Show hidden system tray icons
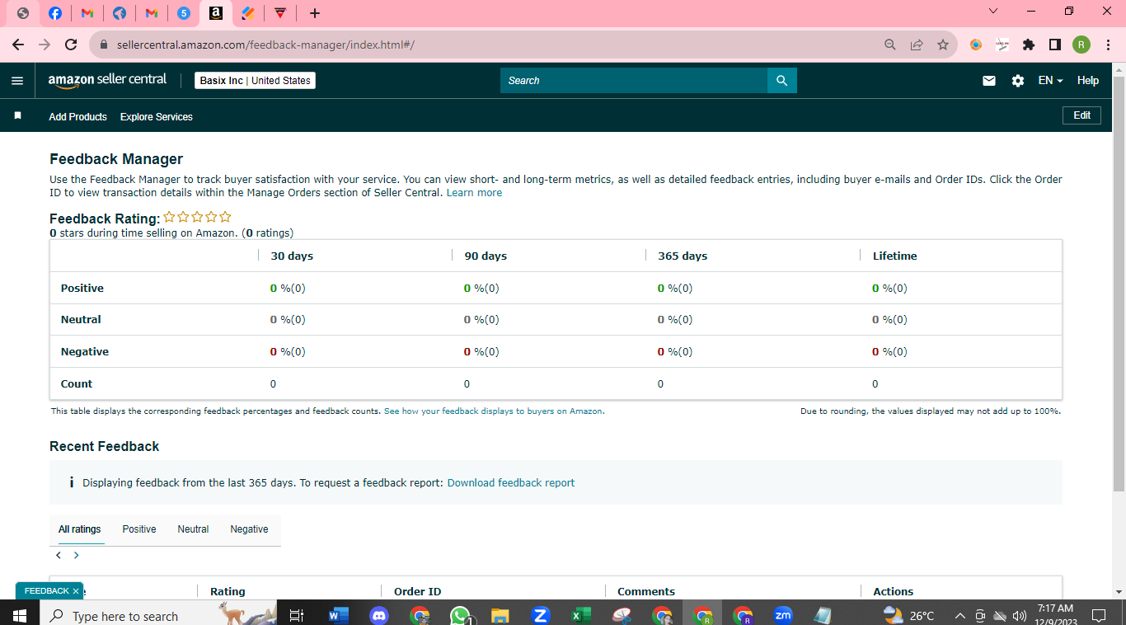The image size is (1126, 625). click(960, 615)
